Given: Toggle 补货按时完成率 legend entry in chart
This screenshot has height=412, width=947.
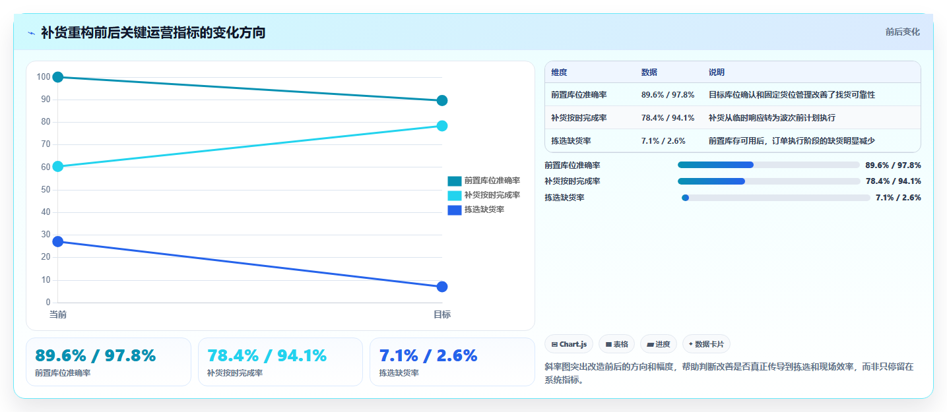Looking at the screenshot, I should coord(484,195).
